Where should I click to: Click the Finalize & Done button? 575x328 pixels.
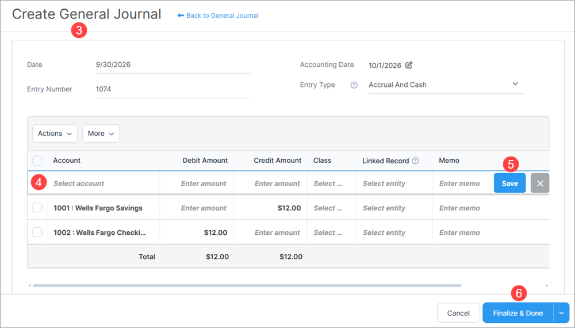coord(518,313)
